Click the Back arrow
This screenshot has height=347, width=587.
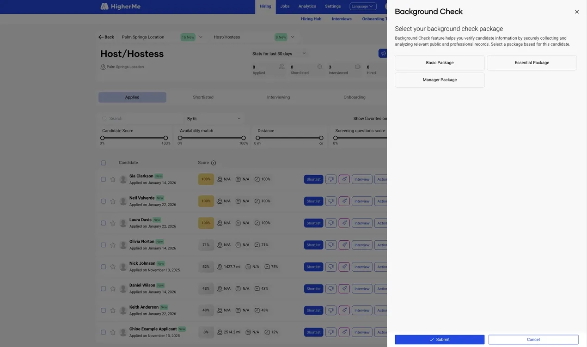click(106, 37)
